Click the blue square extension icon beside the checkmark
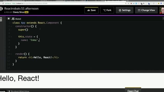The width and height of the screenshot is (164, 92). click(136, 3)
